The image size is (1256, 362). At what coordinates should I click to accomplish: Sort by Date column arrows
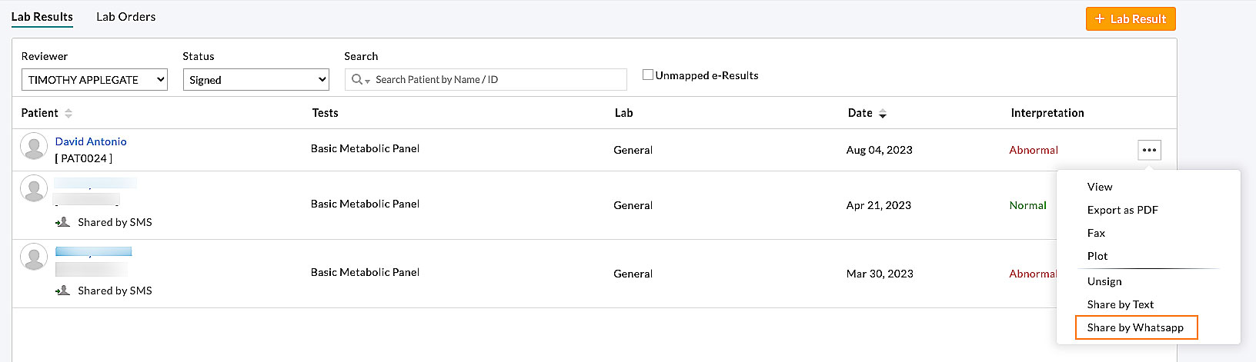coord(883,114)
